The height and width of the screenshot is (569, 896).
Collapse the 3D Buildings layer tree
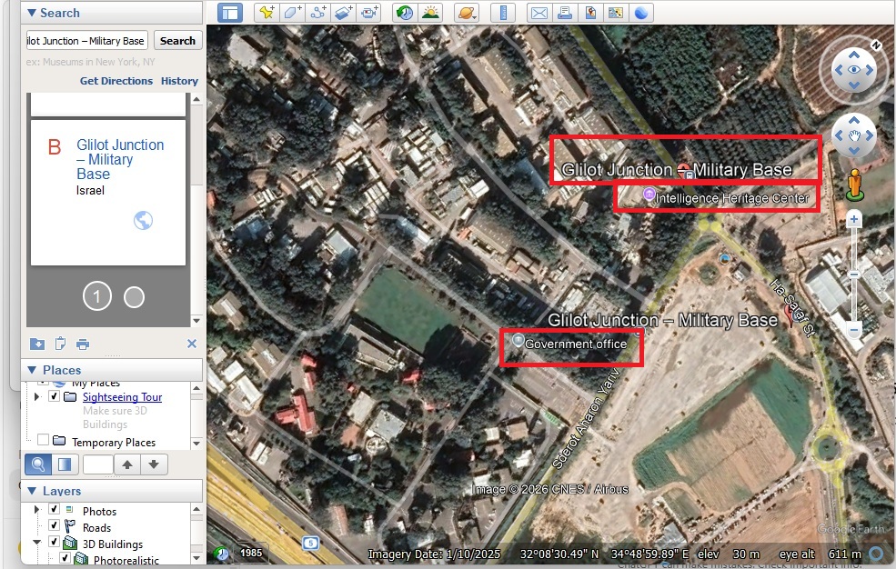pos(38,544)
